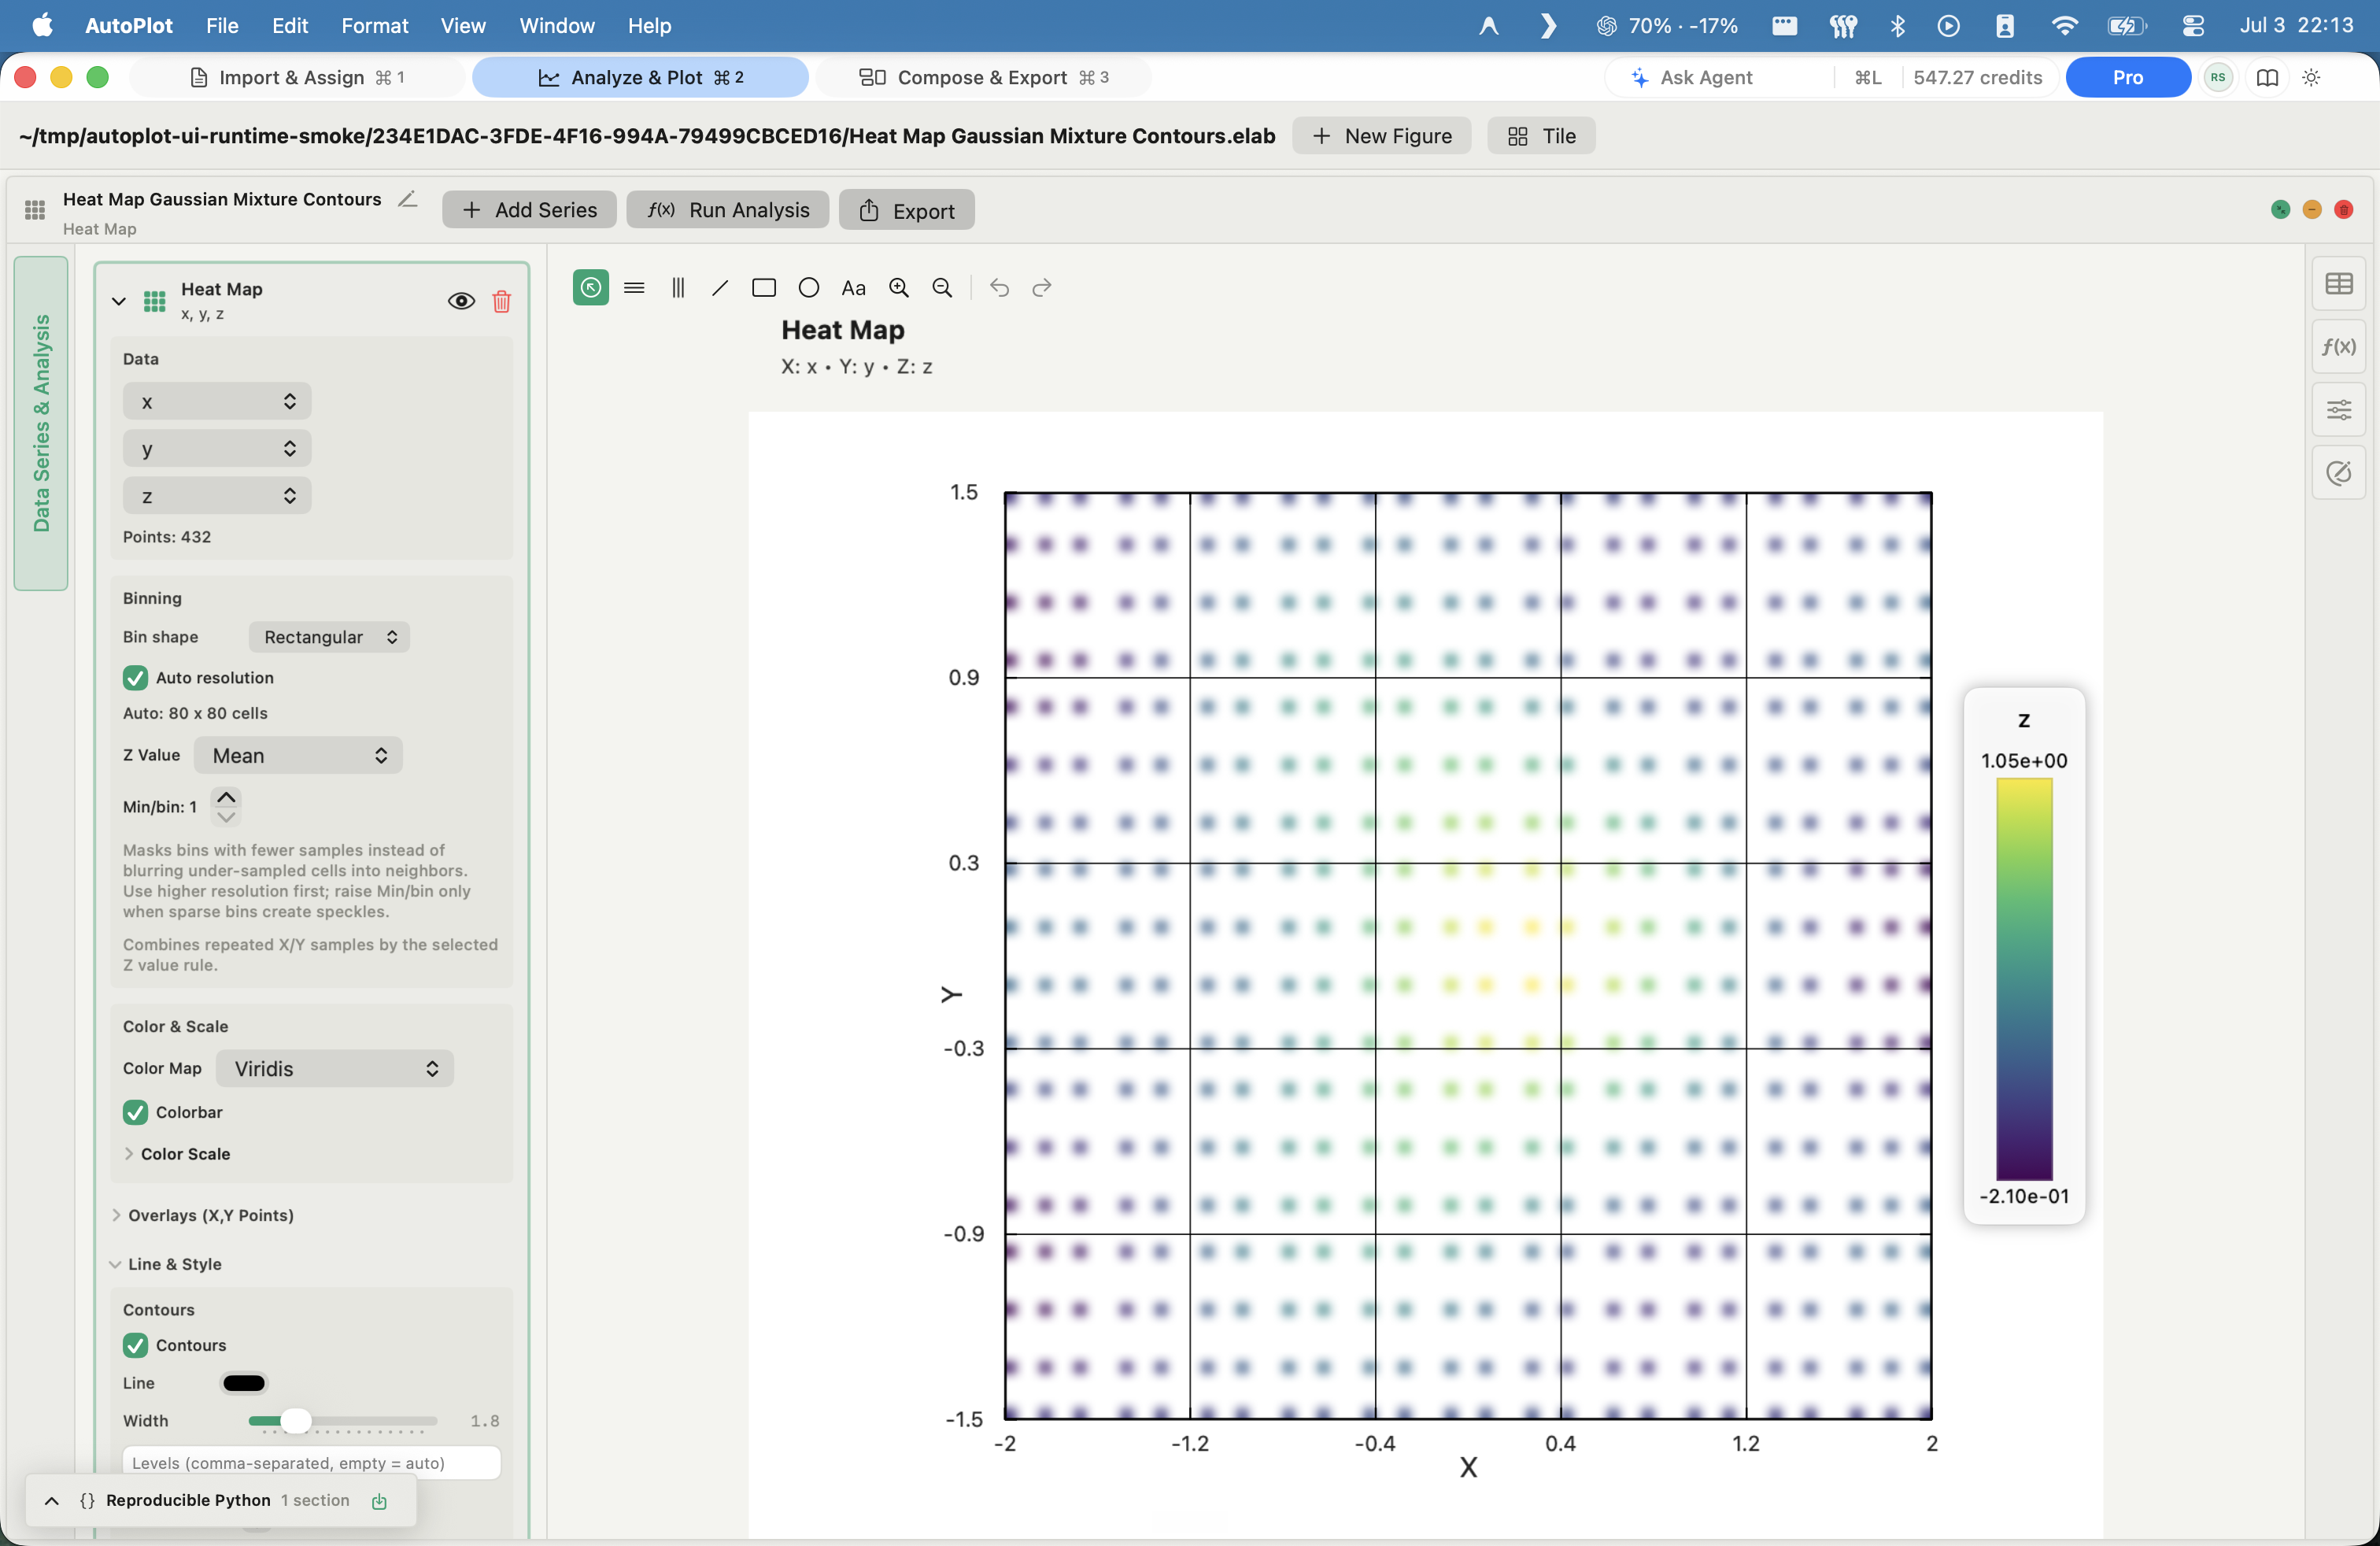2380x1546 pixels.
Task: Open the View menu
Action: pos(463,25)
